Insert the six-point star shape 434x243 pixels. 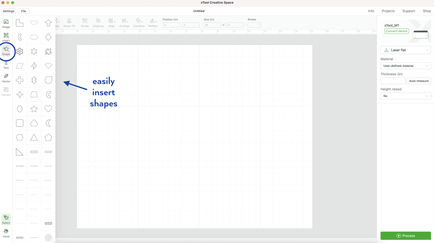[34, 51]
